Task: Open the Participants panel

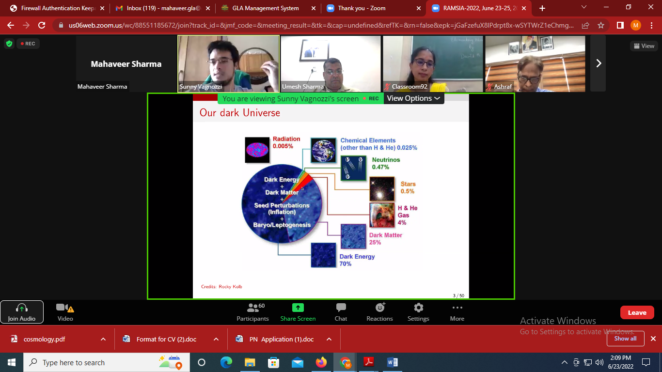Action: point(252,312)
